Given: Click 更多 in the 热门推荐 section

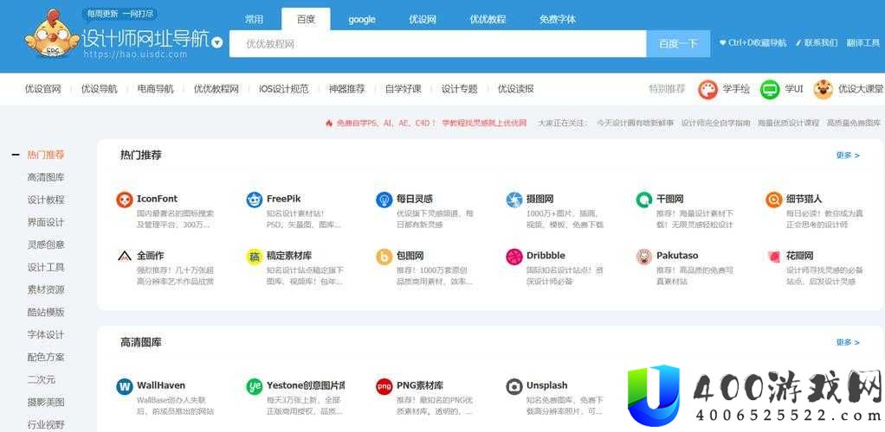Looking at the screenshot, I should 848,156.
